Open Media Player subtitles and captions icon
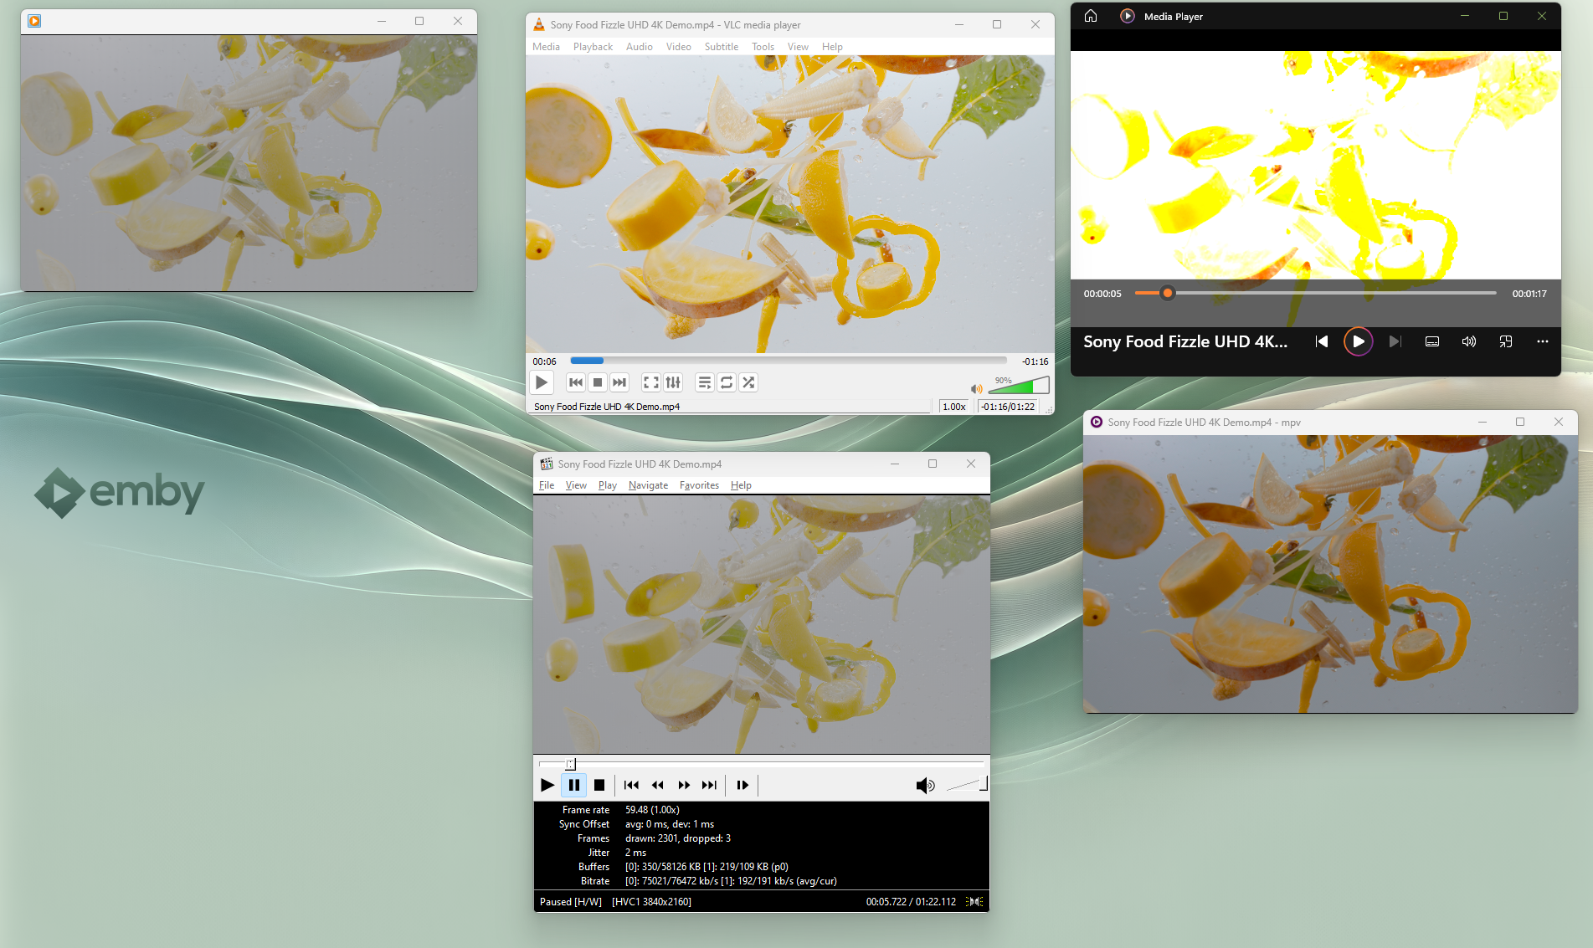The width and height of the screenshot is (1593, 948). click(x=1431, y=341)
